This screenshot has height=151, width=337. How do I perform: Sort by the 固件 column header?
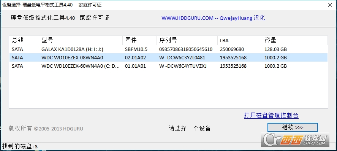[x=140, y=40]
